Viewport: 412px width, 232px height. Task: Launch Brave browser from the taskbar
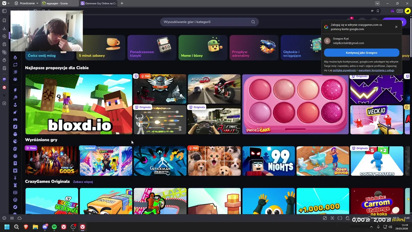click(x=26, y=227)
